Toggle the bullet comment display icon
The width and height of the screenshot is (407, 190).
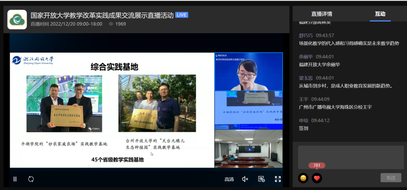[261, 179]
